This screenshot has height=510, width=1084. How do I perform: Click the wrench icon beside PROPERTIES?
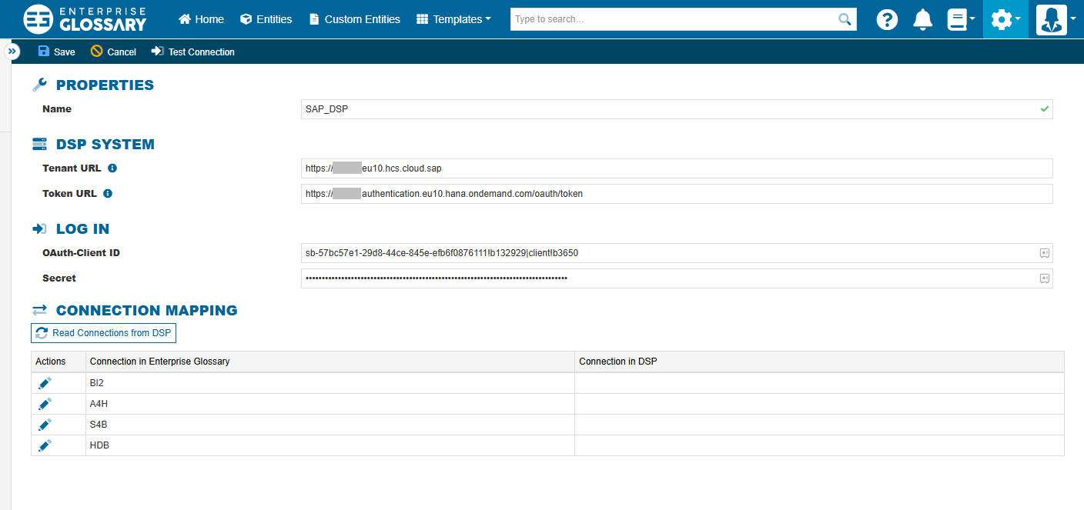coord(39,85)
